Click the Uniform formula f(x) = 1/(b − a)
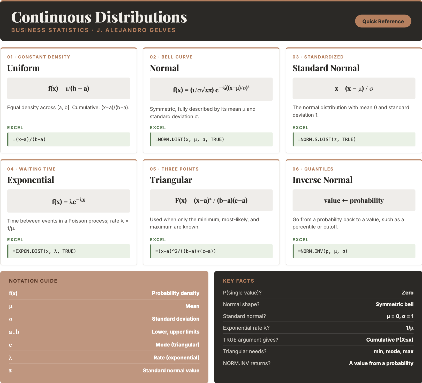422x383 pixels. (x=69, y=88)
